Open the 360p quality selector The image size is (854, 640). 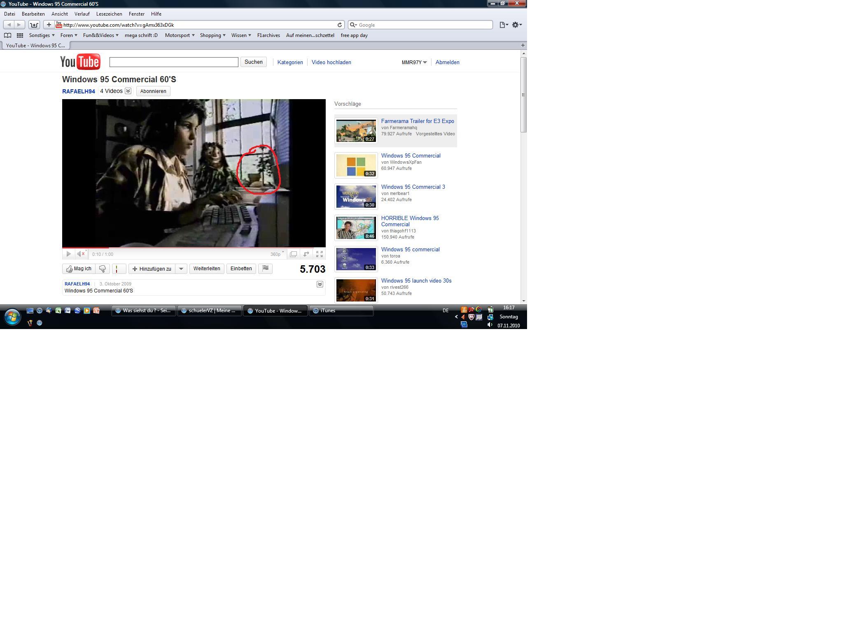coord(277,254)
